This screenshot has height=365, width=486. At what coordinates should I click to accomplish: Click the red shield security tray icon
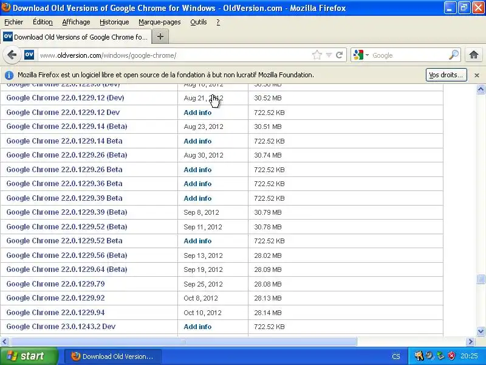(451, 356)
